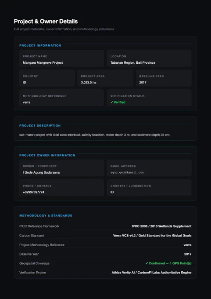Click owner name I Gede Agung Sudarsana

pyautogui.click(x=41, y=172)
